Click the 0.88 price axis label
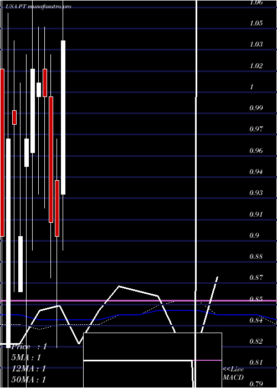Screen dimensions: 277x388 click(x=256, y=257)
